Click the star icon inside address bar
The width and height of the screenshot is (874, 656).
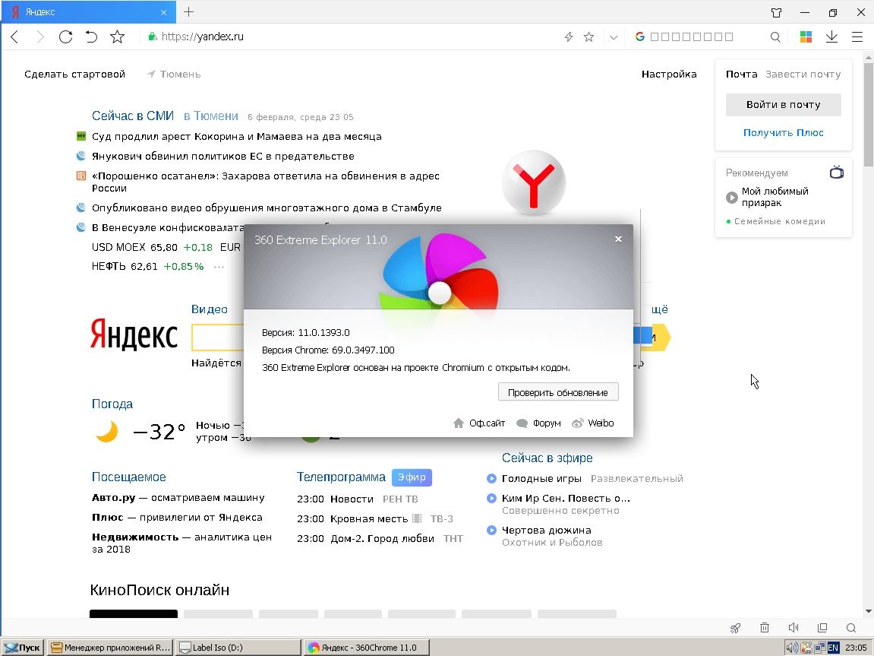588,36
